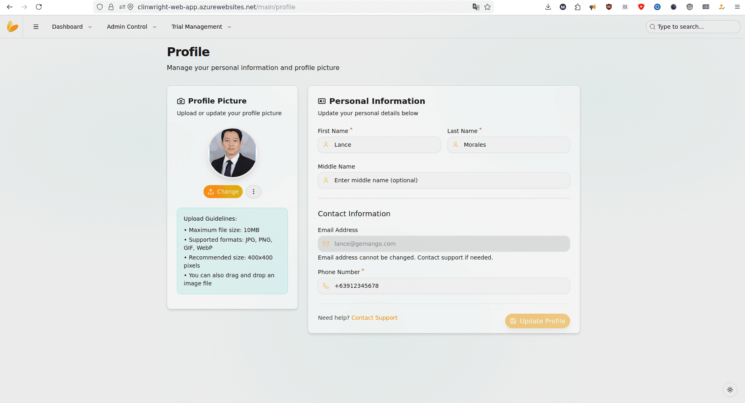745x403 pixels.
Task: Expand the Dashboard dropdown menu
Action: tap(71, 27)
